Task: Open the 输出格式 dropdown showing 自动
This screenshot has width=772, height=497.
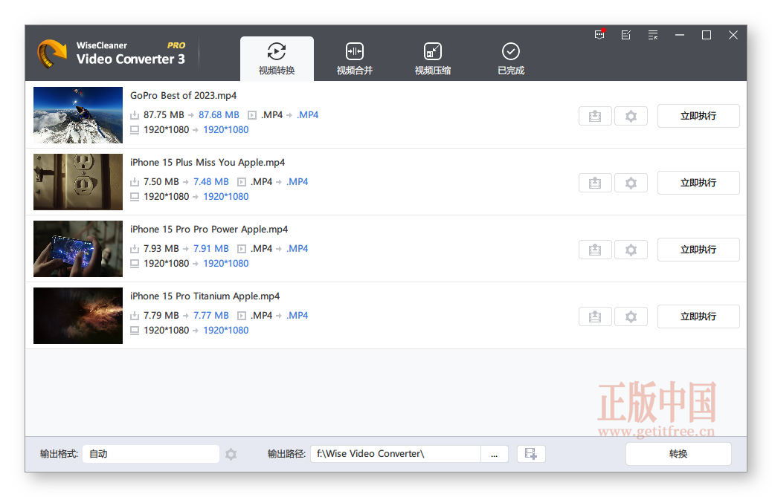Action: (x=151, y=454)
